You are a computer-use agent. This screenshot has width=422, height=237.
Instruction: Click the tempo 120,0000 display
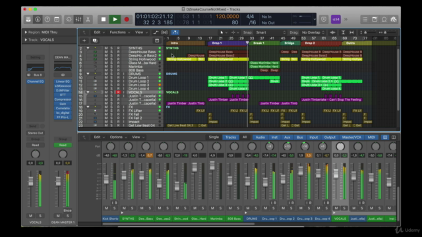click(227, 16)
